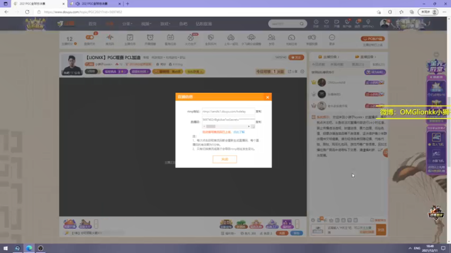Open first tab above fan ranking list

(318, 65)
